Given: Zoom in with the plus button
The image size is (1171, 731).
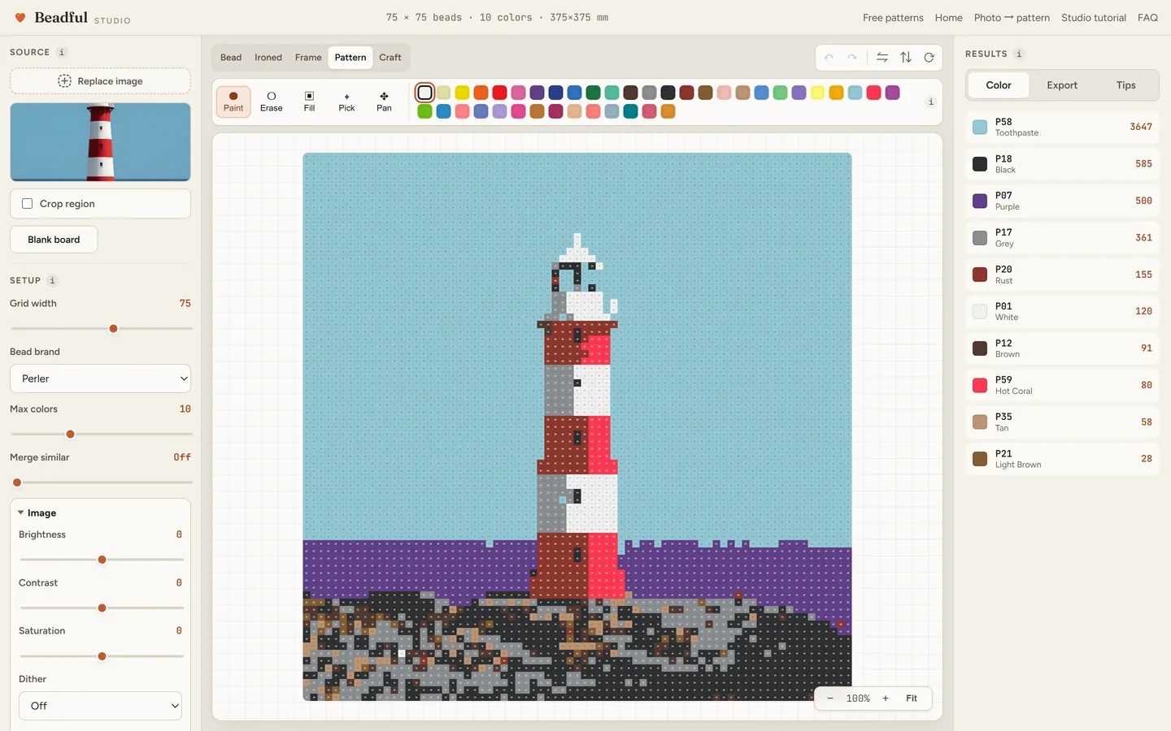Looking at the screenshot, I should [886, 699].
